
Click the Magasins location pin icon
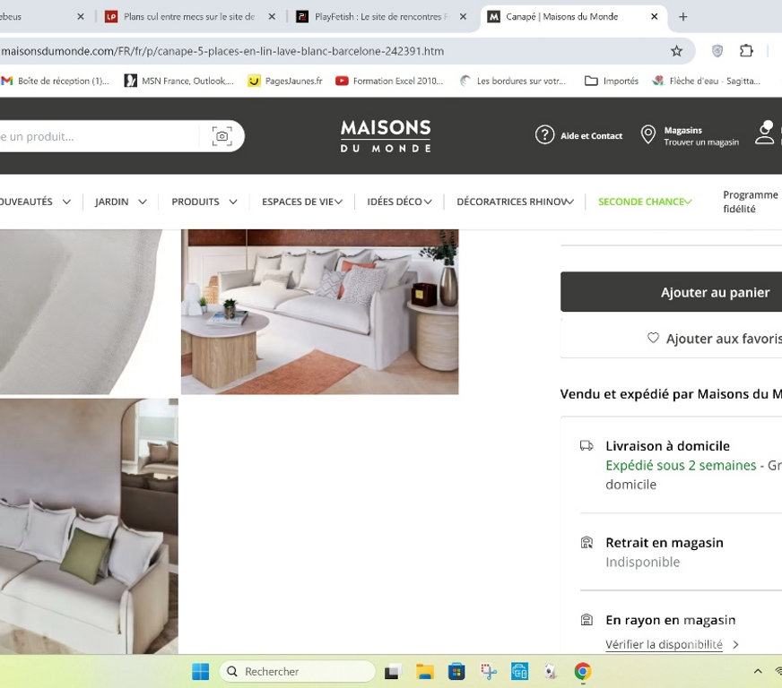pyautogui.click(x=648, y=135)
